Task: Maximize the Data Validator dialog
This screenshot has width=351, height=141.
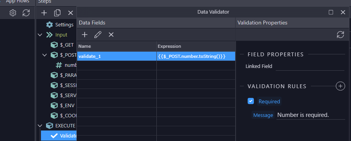Action: pos(331,12)
